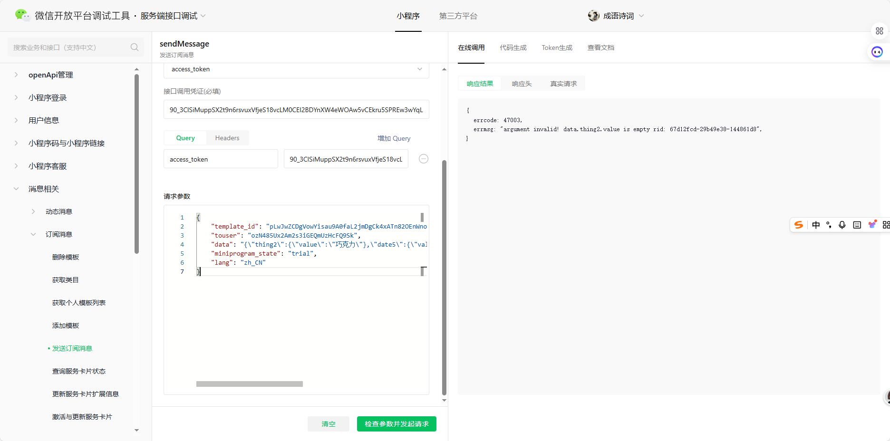Expand the 小程序码与小程序链接 category
The width and height of the screenshot is (890, 441).
(x=16, y=143)
